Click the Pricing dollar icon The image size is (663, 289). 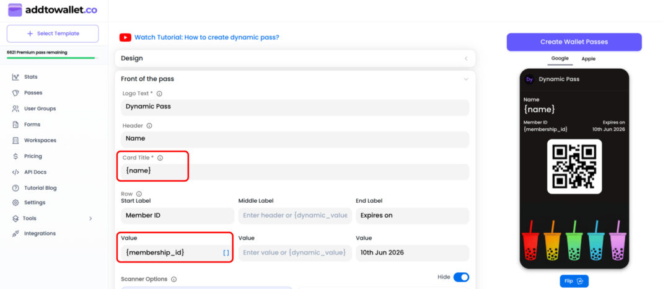pos(15,156)
